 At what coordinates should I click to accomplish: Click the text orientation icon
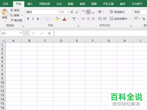click(100, 12)
